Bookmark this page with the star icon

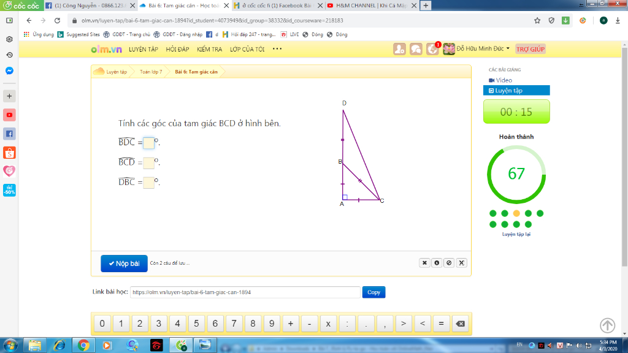[x=537, y=20]
